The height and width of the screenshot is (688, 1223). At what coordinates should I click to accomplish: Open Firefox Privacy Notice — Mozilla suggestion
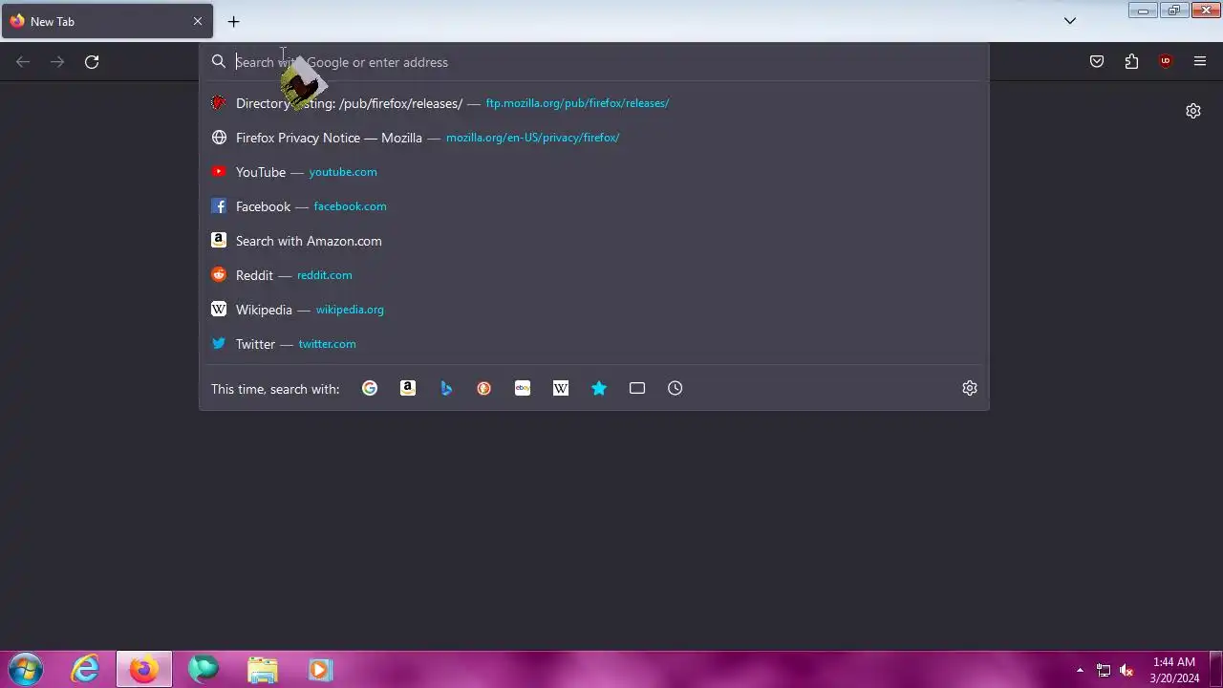593,138
